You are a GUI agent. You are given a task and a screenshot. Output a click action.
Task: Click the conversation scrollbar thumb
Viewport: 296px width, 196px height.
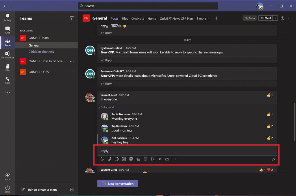click(x=295, y=122)
